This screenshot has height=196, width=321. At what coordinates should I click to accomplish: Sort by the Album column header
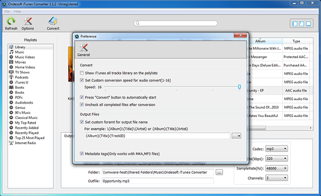coord(265,41)
